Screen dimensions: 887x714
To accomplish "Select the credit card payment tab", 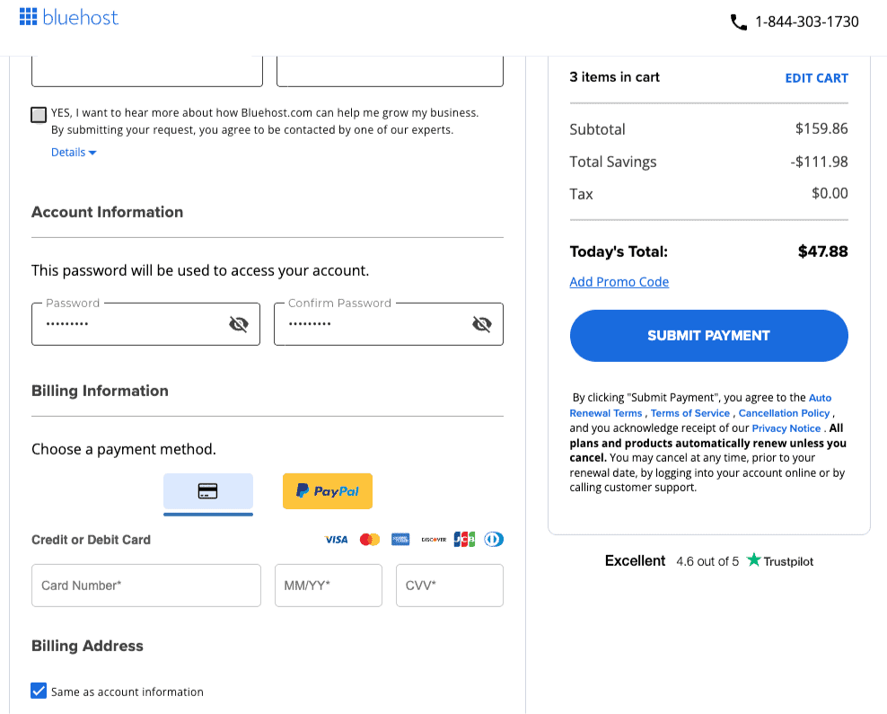I will coord(208,491).
